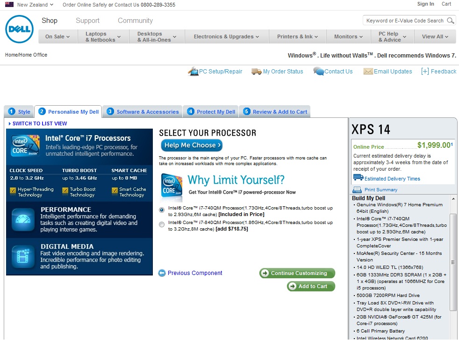Screen dimensions: 459x340
Task: Click the Print Summary printer icon
Action: click(x=357, y=190)
